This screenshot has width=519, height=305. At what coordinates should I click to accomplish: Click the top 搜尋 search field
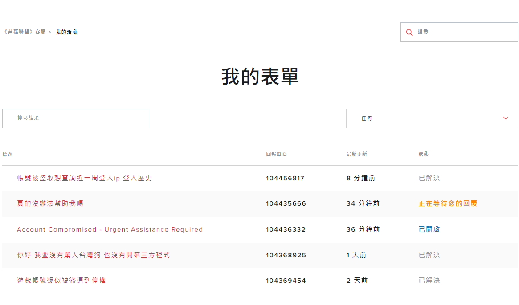[463, 32]
